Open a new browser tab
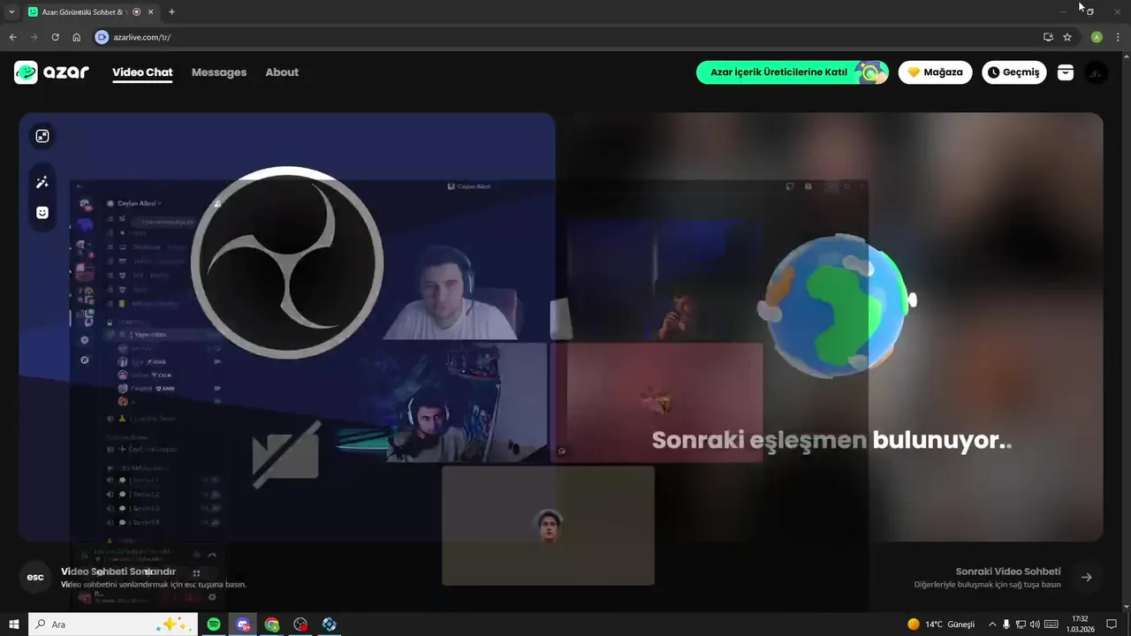 click(x=171, y=12)
